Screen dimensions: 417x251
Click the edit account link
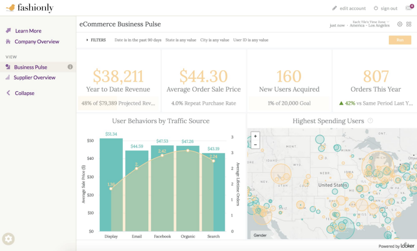[x=349, y=8]
